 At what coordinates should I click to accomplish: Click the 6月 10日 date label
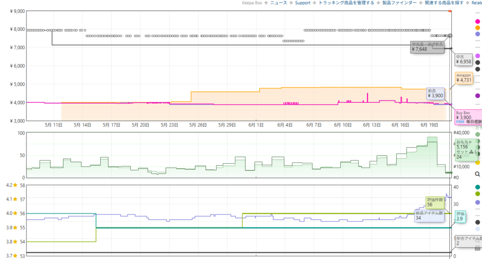[x=343, y=125]
